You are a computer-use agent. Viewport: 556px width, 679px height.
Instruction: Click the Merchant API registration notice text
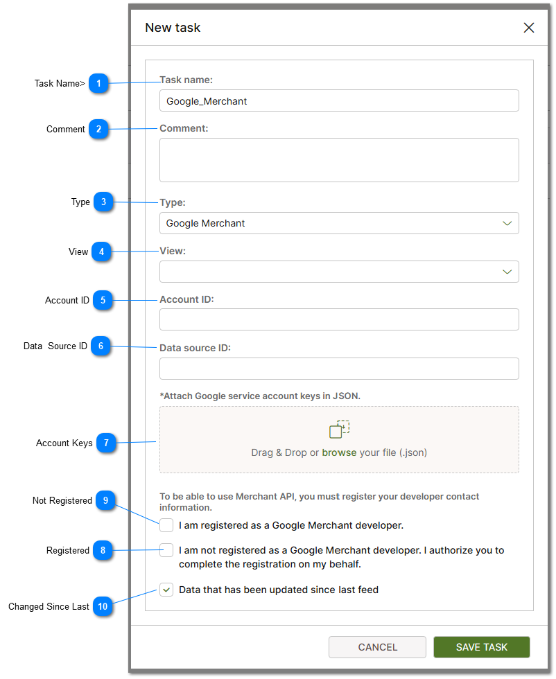tap(319, 502)
